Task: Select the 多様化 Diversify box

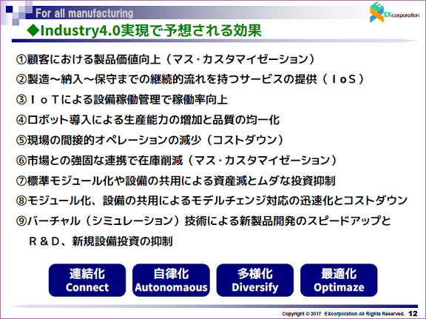Action: point(255,280)
